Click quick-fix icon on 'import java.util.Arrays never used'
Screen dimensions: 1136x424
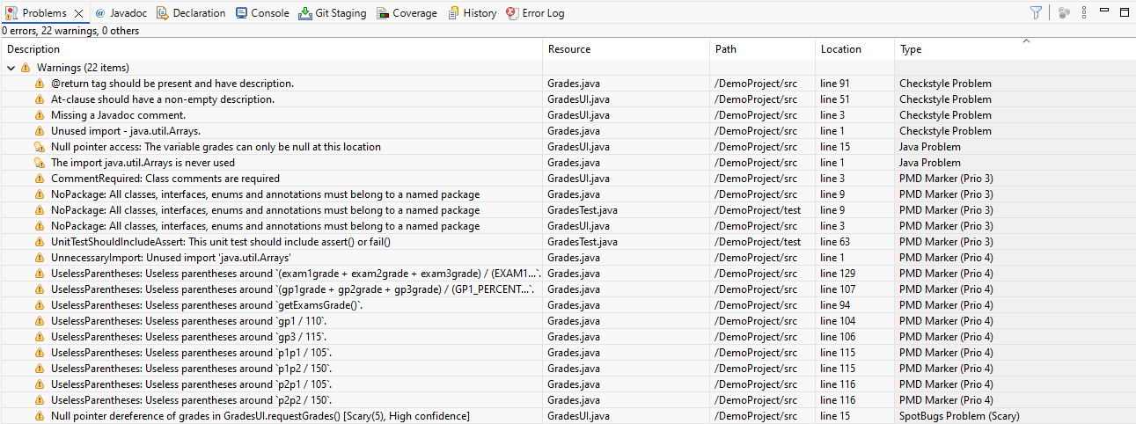point(40,163)
